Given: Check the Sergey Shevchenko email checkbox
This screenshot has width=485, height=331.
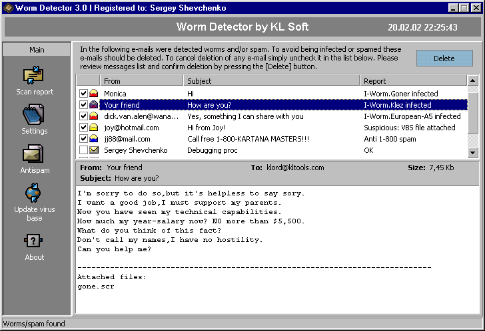Looking at the screenshot, I should click(x=83, y=150).
